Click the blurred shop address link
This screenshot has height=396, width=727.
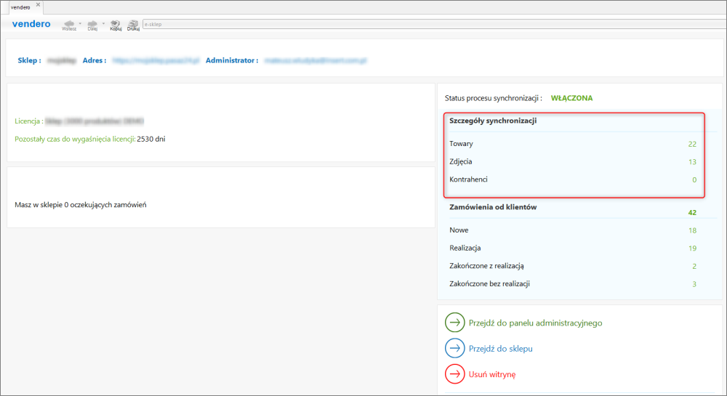click(156, 60)
